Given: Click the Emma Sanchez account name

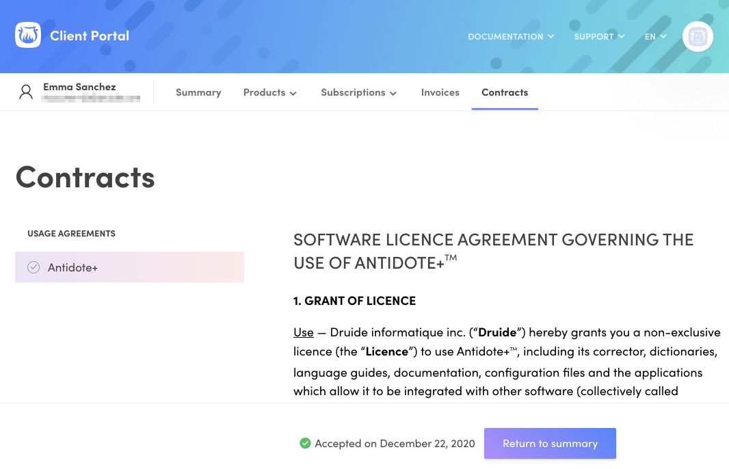Looking at the screenshot, I should tap(79, 87).
